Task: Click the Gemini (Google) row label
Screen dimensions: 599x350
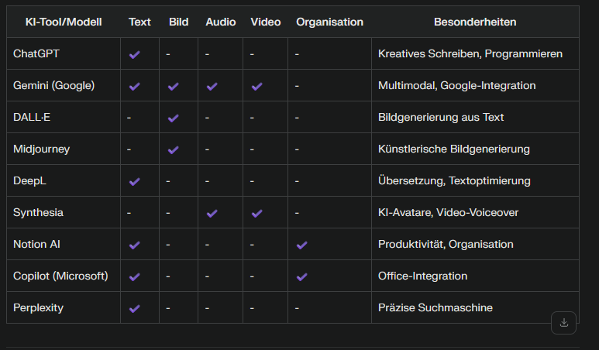Action: click(x=53, y=85)
